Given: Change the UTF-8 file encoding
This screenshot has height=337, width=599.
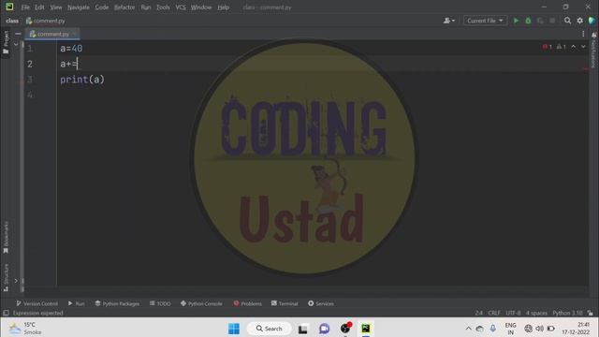Looking at the screenshot, I should tap(513, 313).
